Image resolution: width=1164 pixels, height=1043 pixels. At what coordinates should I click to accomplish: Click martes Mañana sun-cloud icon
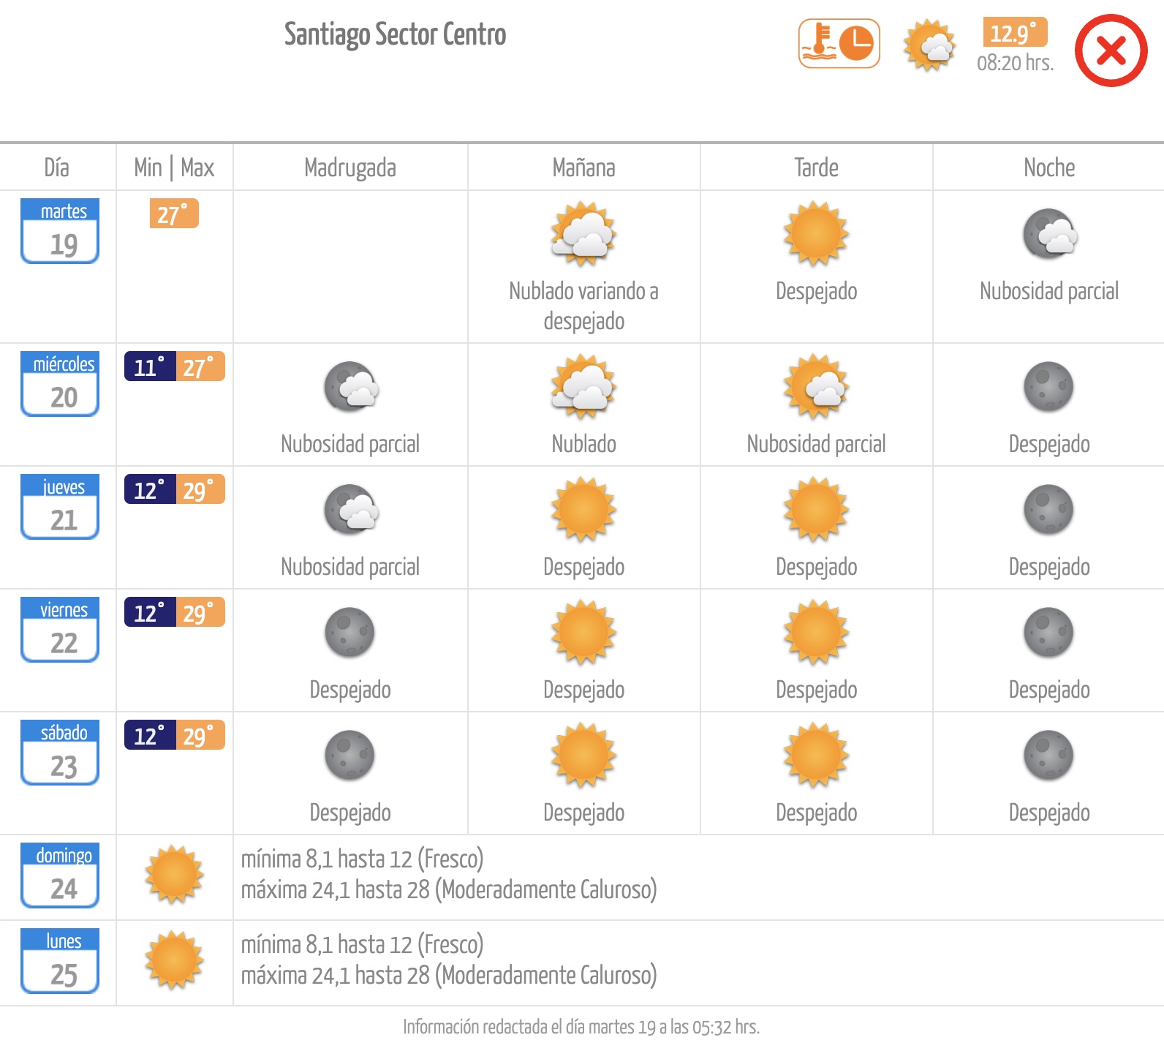583,234
